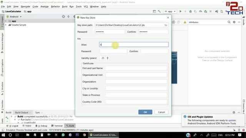This screenshot has height=138, width=246.
Task: Collapse the Build completed successfully node
Action: [x=12, y=117]
